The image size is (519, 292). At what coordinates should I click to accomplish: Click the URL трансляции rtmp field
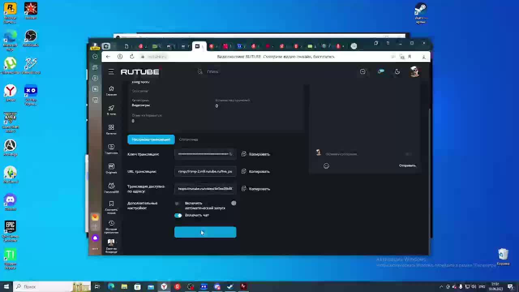(x=205, y=172)
